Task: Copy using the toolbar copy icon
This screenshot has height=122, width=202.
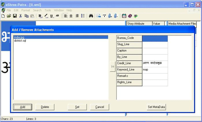Action: click(27, 16)
